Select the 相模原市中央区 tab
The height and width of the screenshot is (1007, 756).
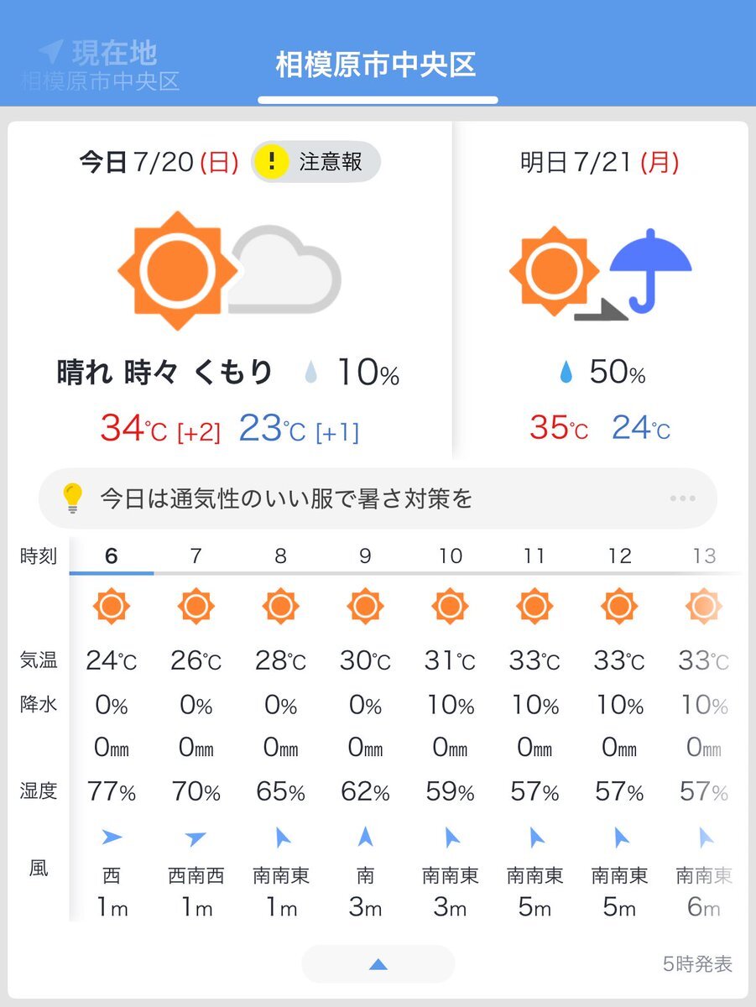(x=377, y=65)
